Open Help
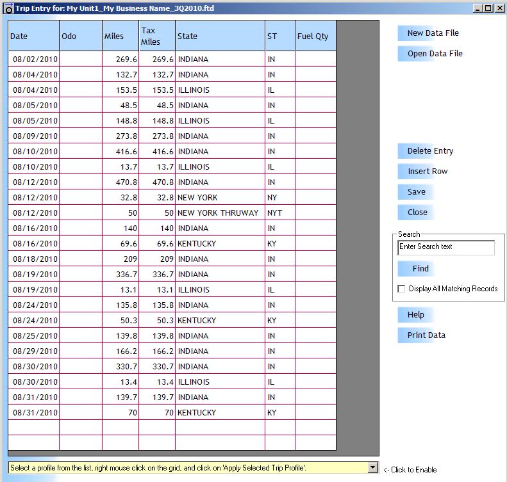This screenshot has height=482, width=507. [x=415, y=315]
